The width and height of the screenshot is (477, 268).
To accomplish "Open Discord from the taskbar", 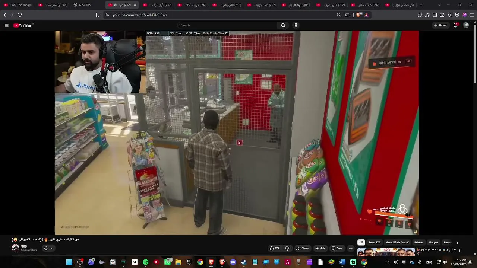I will tap(233, 262).
